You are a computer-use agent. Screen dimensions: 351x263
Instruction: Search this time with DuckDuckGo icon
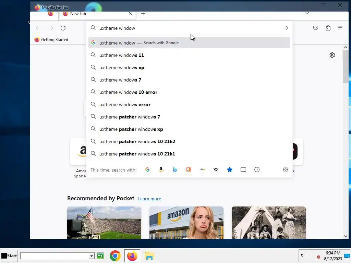pos(189,170)
